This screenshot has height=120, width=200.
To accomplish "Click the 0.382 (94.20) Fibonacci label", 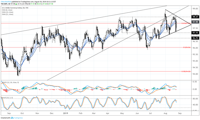I will [x=186, y=71].
